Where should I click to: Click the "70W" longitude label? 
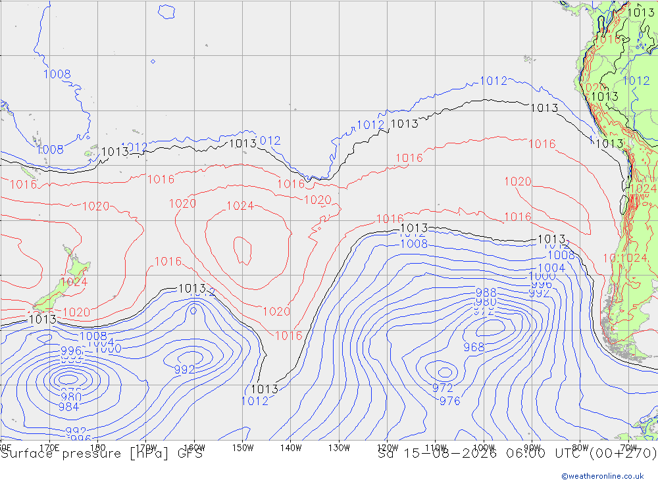coord(628,448)
